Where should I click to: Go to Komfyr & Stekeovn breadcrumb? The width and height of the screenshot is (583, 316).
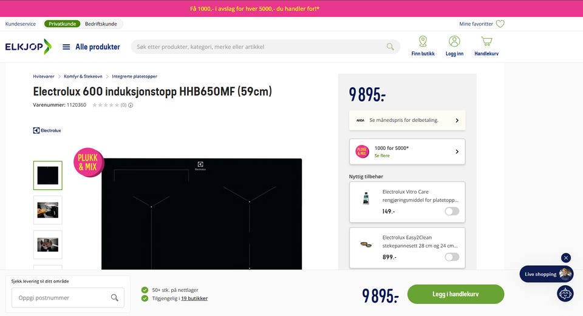tap(83, 76)
